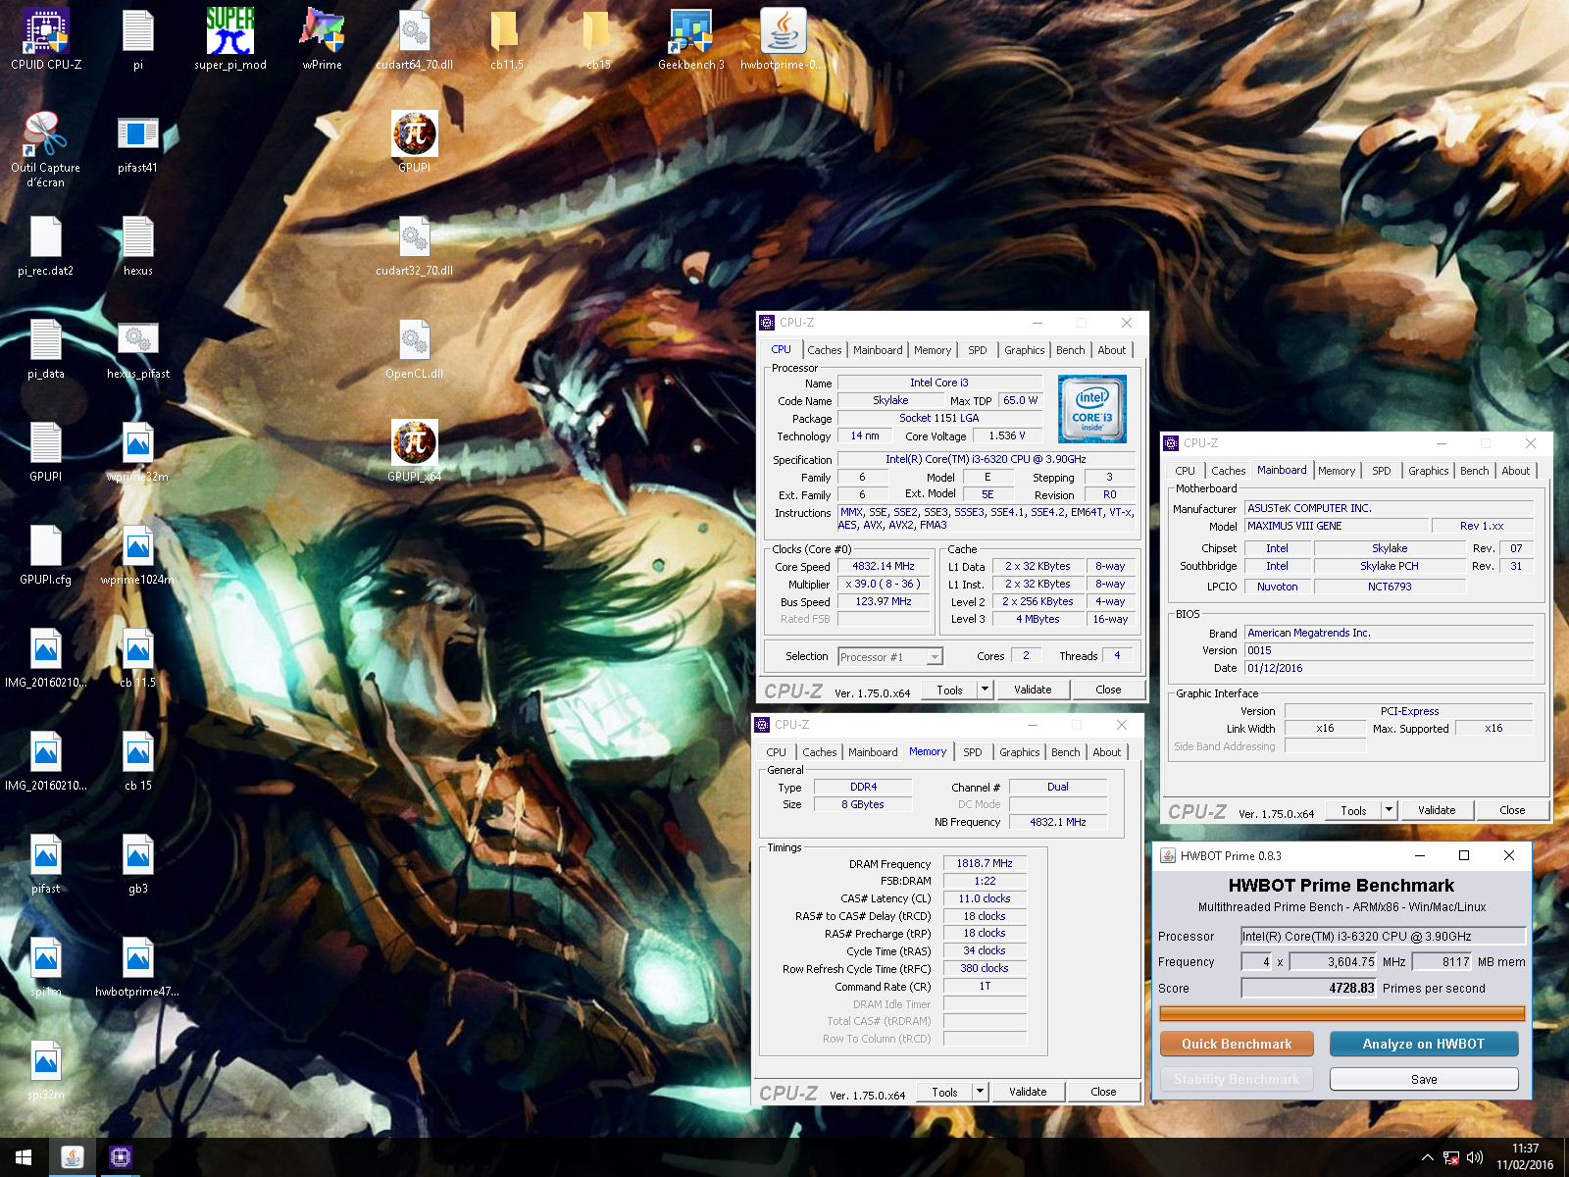The image size is (1569, 1177).
Task: Switch to CPU-Z in the taskbar
Action: pos(120,1157)
